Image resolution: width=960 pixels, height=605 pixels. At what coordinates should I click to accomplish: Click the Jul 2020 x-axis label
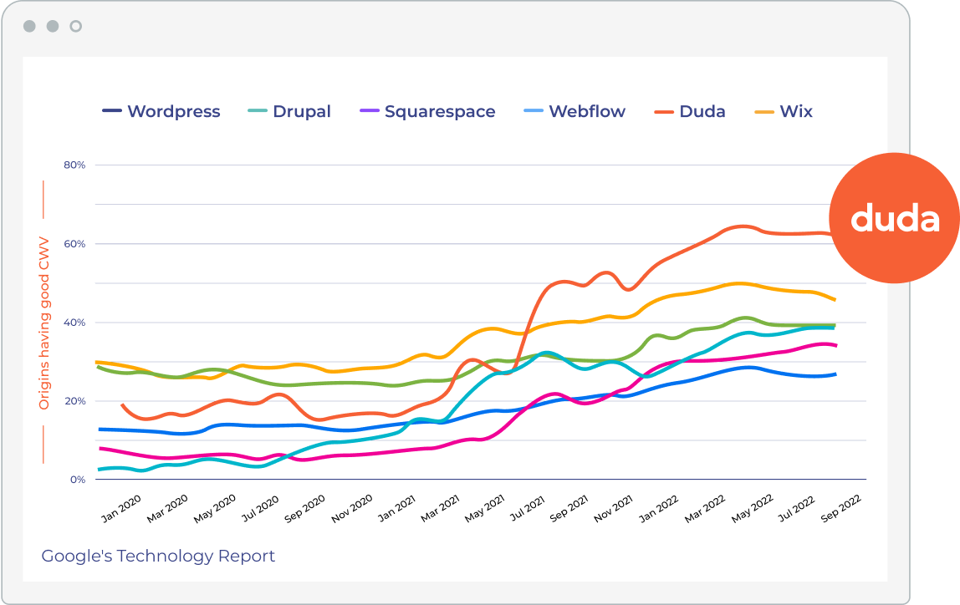[x=260, y=508]
